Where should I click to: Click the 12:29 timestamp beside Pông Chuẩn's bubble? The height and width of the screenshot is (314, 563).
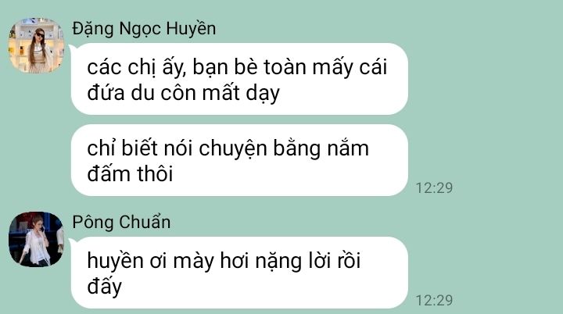(434, 301)
